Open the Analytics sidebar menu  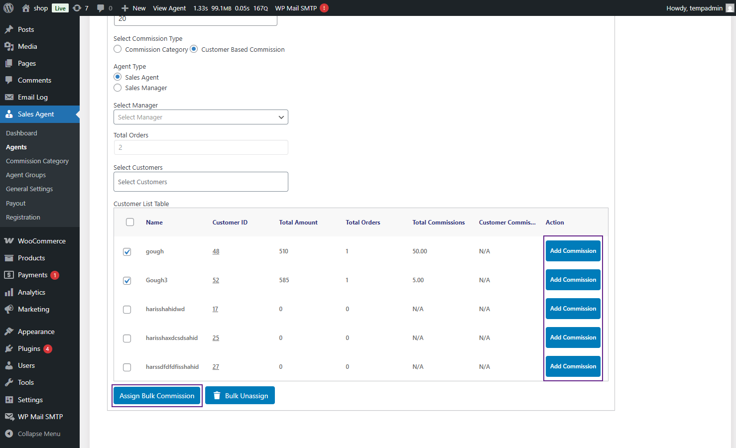[x=31, y=292]
